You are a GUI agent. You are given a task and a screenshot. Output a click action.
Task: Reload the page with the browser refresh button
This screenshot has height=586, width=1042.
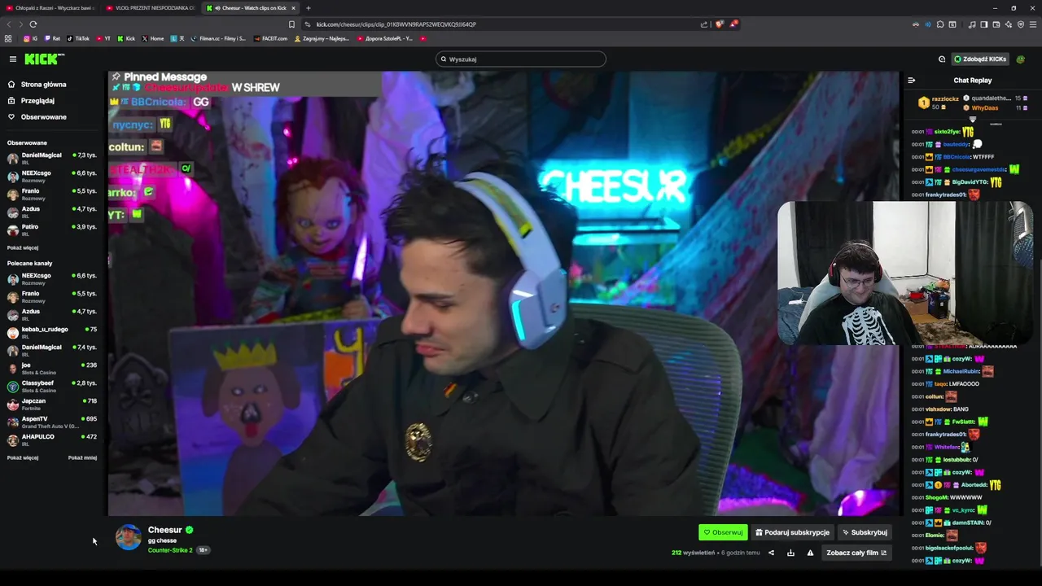pyautogui.click(x=33, y=24)
